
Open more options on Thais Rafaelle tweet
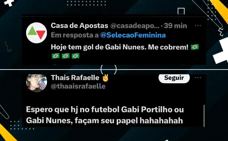[198, 78]
